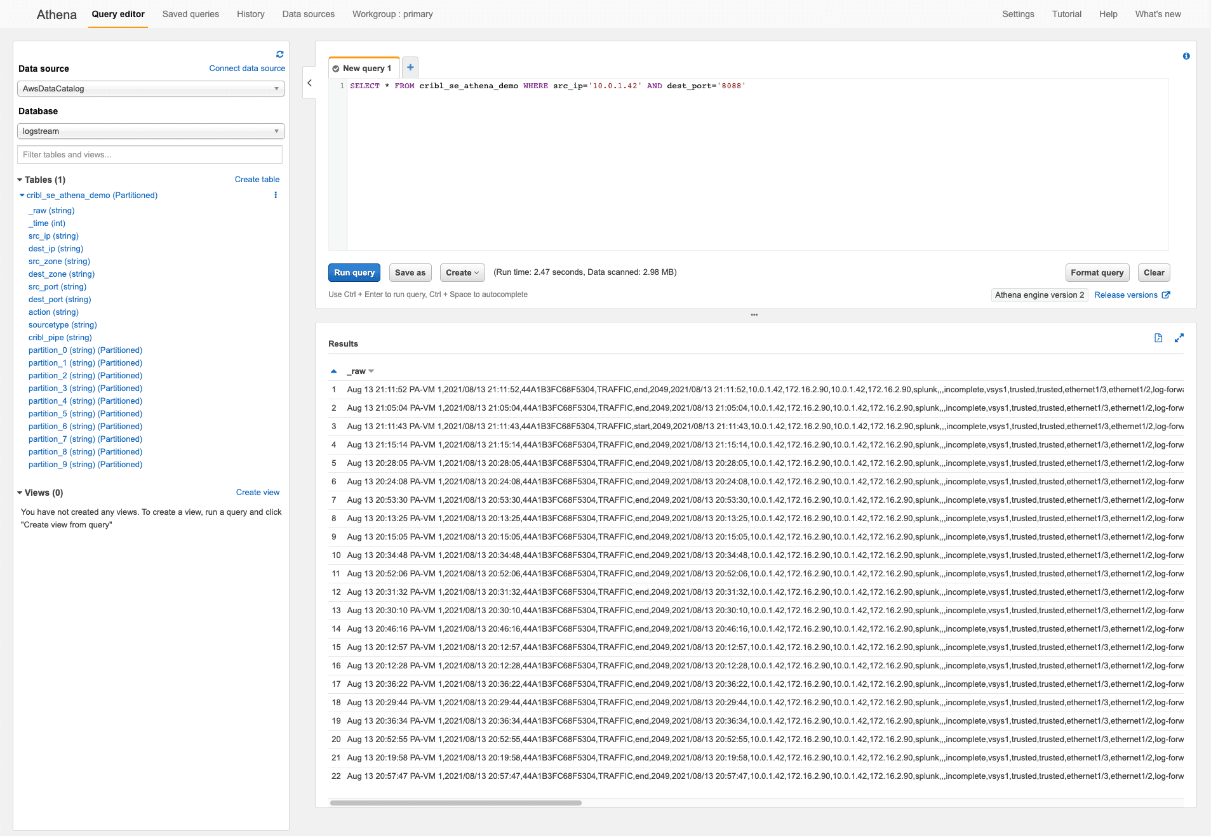Click the refresh data source icon
Image resolution: width=1211 pixels, height=836 pixels.
[x=279, y=55]
